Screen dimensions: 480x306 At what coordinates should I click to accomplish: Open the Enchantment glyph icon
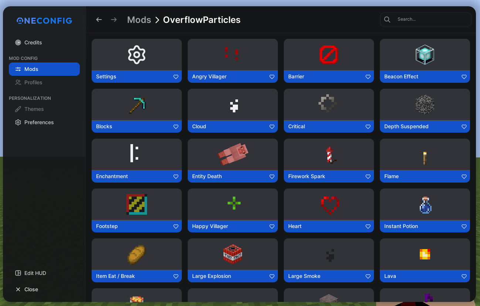coord(135,153)
